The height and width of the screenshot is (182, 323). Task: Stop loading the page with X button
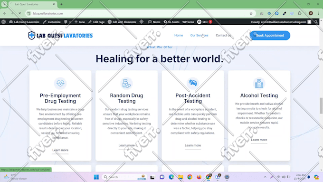point(20,13)
